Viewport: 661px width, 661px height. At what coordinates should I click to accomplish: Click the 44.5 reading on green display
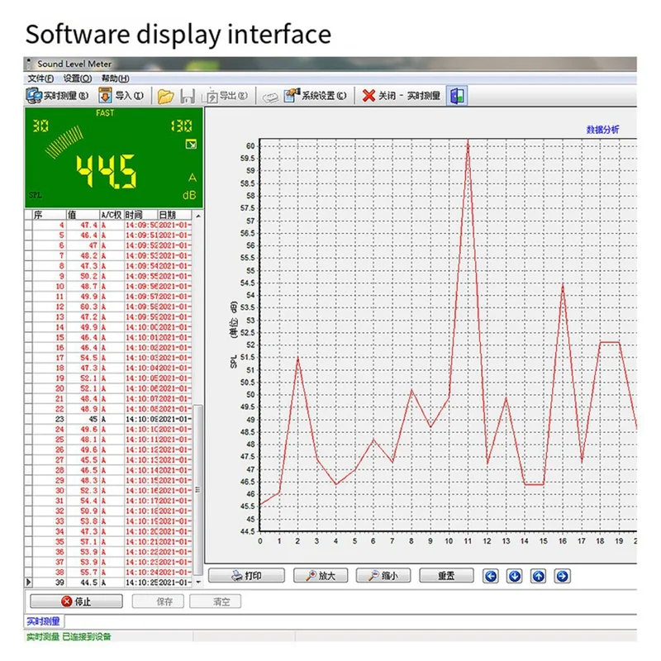106,170
